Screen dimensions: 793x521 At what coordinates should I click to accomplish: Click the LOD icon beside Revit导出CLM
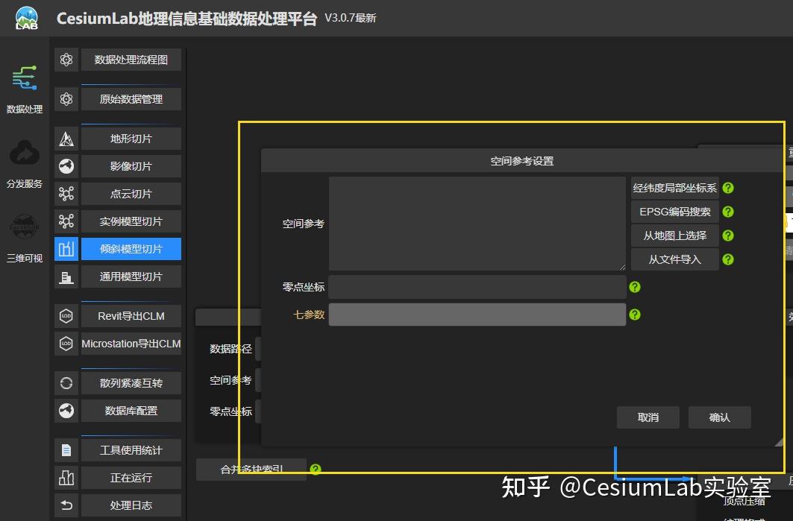pyautogui.click(x=66, y=315)
